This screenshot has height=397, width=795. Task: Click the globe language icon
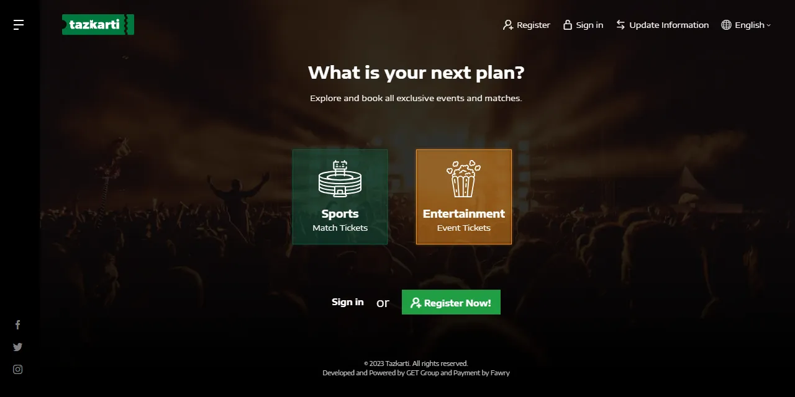coord(726,25)
